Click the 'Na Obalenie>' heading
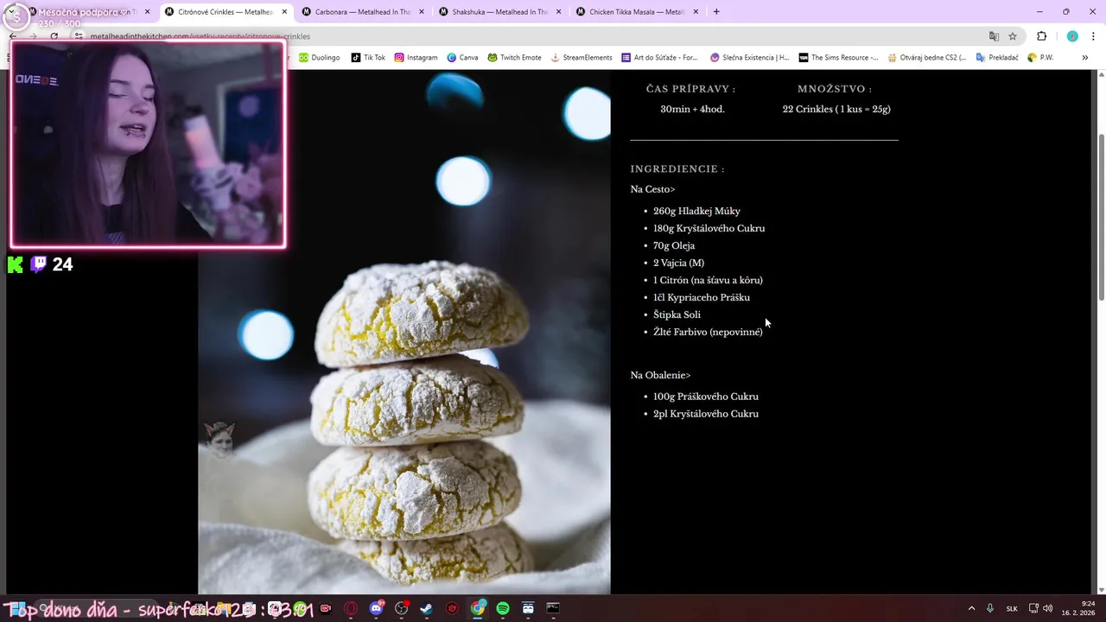Viewport: 1106px width, 622px height. point(660,375)
